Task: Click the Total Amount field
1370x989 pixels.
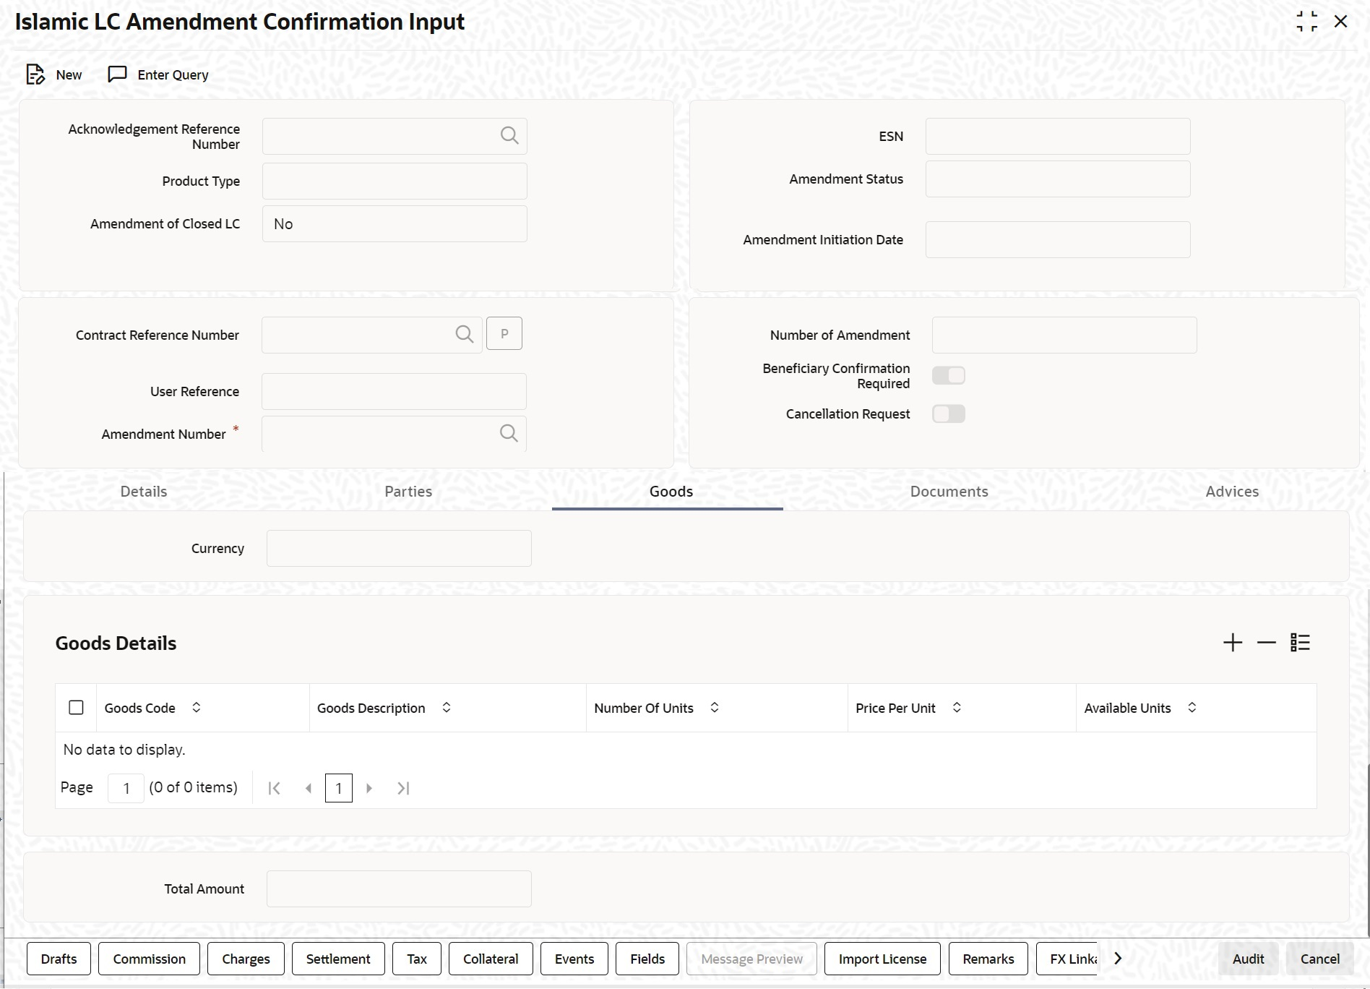Action: tap(399, 889)
